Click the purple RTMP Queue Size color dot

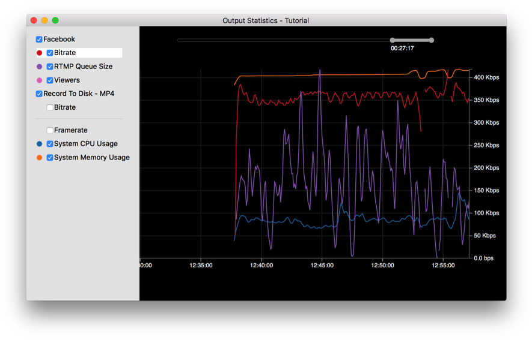coord(39,67)
